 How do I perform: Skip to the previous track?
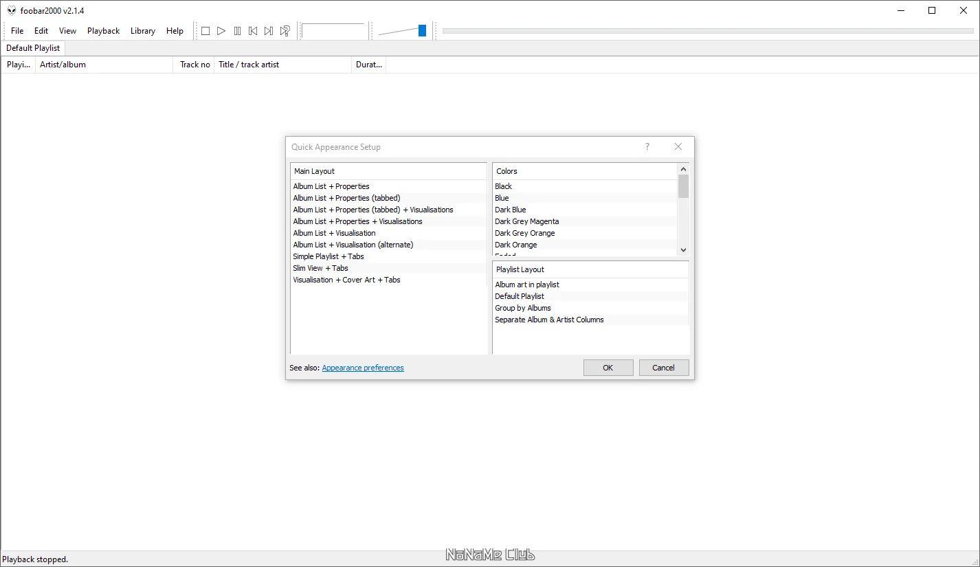[253, 31]
